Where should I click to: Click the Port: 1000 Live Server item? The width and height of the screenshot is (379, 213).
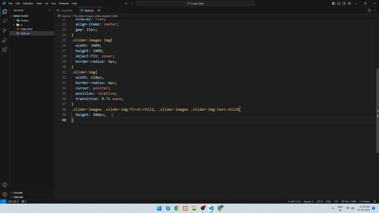(349, 201)
